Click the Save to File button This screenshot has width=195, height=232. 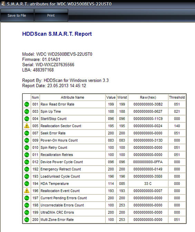17,16
